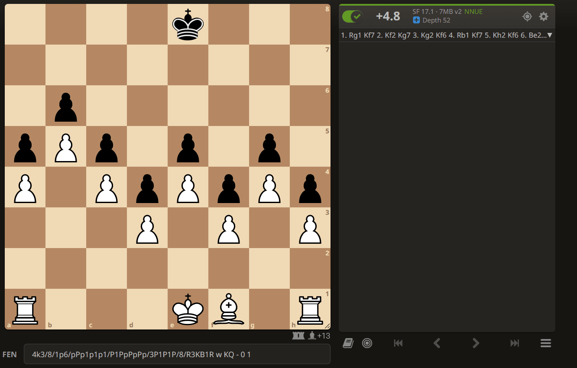Image resolution: width=577 pixels, height=368 pixels.
Task: Select the white pawn on e4
Action: (188, 187)
